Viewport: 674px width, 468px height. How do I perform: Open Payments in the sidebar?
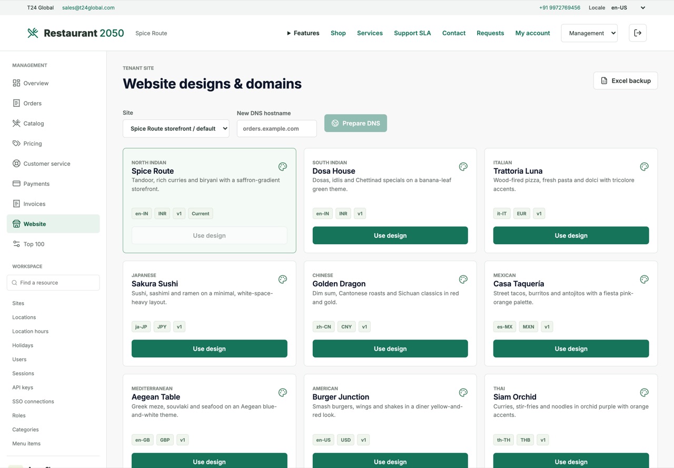click(53, 184)
